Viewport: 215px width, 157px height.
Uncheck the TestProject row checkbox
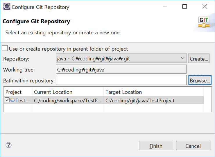pyautogui.click(x=7, y=100)
